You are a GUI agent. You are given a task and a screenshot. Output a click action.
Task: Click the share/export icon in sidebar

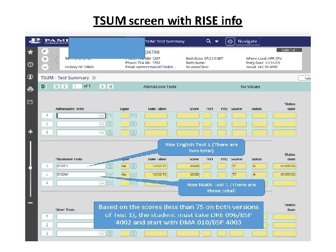pos(30,102)
